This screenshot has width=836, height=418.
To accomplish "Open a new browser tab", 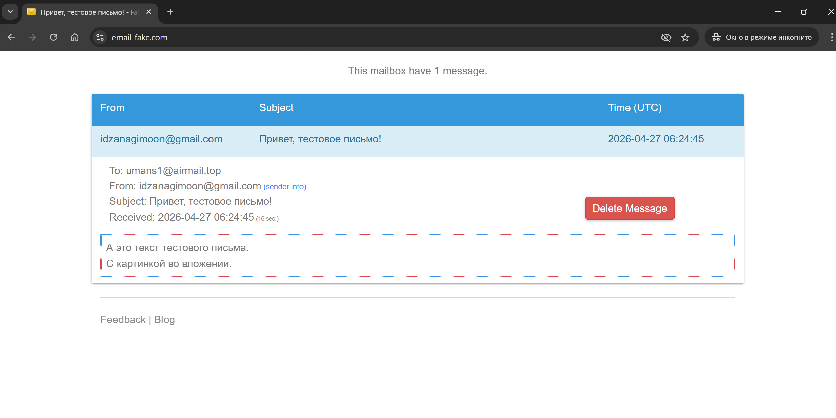I will click(170, 12).
